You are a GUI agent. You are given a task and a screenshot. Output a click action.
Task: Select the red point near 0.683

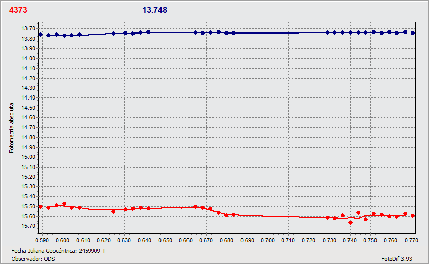(234, 215)
